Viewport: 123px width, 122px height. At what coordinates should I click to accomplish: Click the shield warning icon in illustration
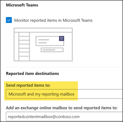61,39
